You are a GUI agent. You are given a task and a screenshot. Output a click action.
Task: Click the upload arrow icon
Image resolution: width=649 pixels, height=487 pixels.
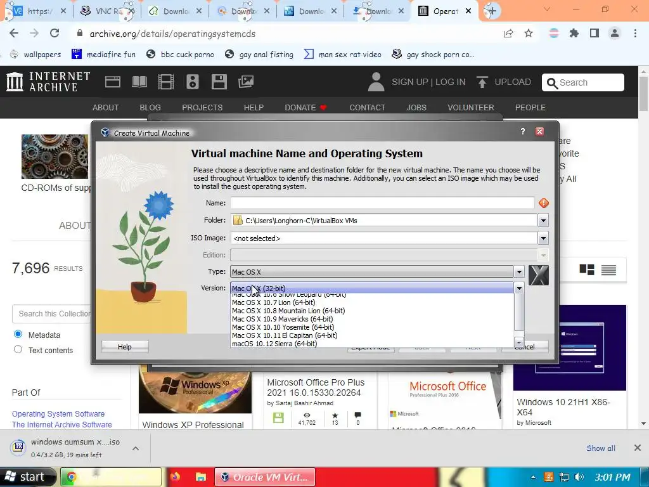click(482, 82)
